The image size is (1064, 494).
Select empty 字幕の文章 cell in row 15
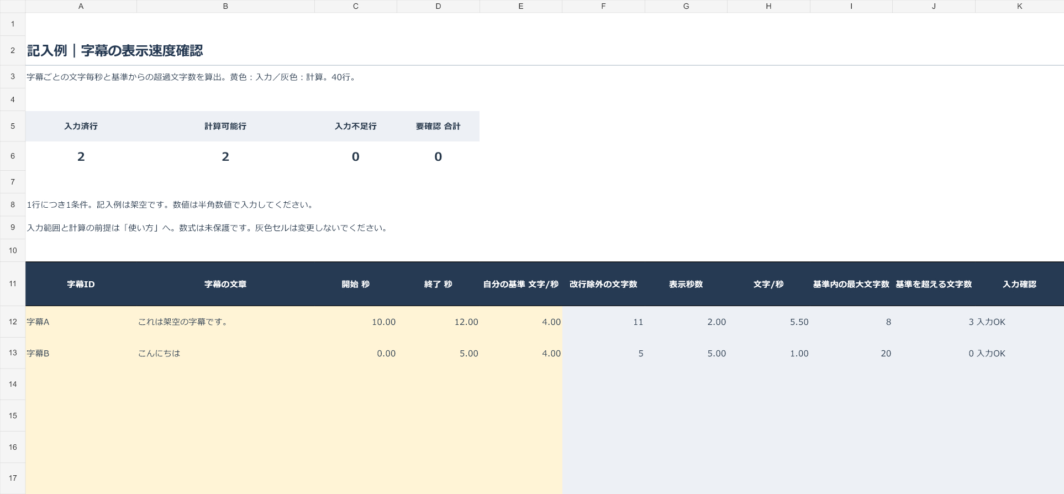225,416
